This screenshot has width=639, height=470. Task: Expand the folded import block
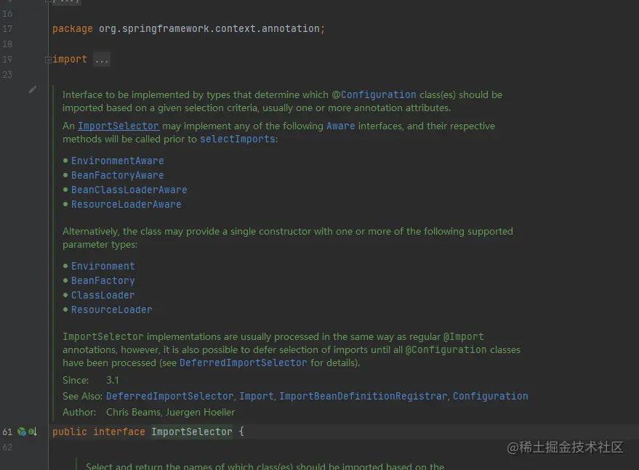48,60
